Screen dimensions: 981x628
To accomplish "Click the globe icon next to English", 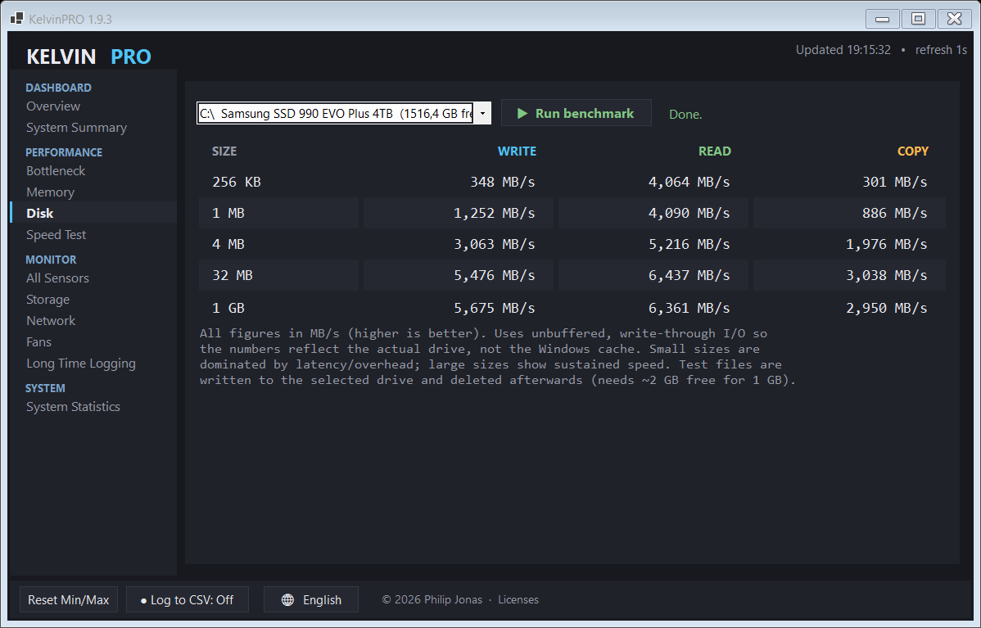I will (x=287, y=600).
